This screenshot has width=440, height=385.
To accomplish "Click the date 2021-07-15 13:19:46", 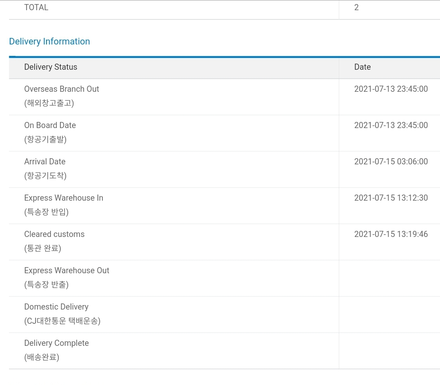I will (391, 234).
